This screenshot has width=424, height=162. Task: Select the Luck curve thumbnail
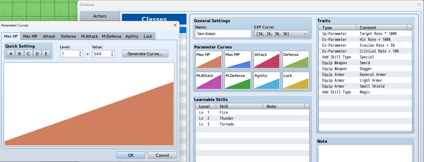(296, 81)
